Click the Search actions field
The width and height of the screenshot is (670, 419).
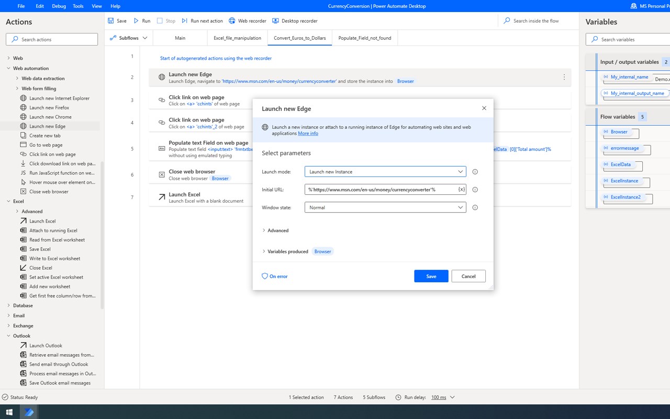[52, 39]
